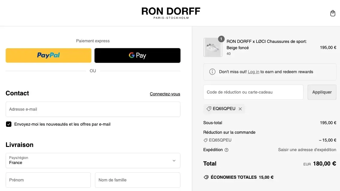Click the product quantity badge 1

coord(221,39)
